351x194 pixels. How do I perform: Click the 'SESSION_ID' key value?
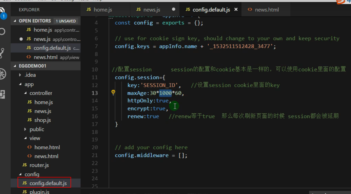point(159,85)
